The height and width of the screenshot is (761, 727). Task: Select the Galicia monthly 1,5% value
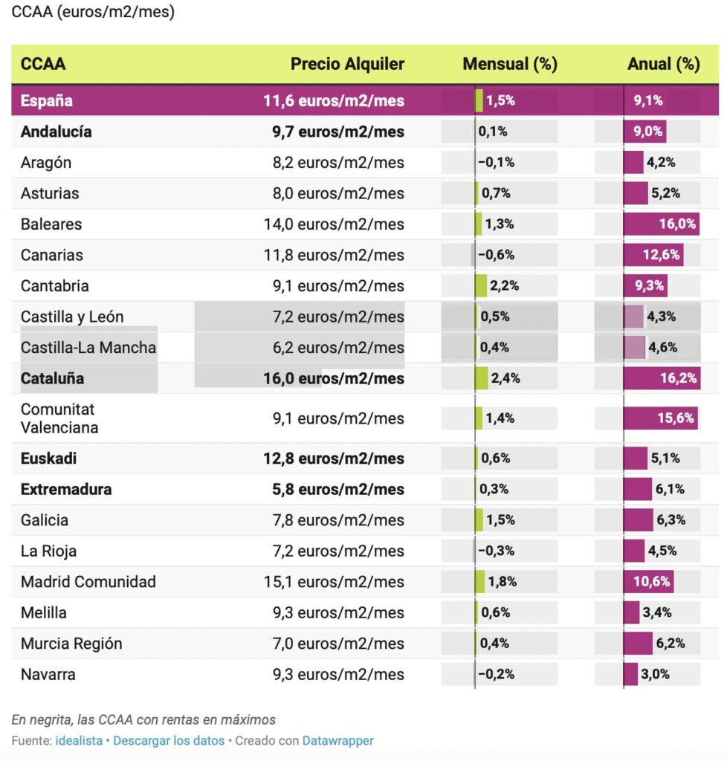pos(500,520)
